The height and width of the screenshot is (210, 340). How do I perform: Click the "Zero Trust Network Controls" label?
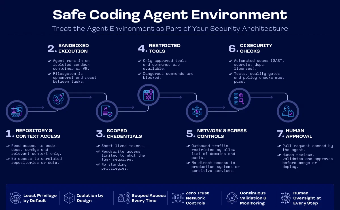tap(197, 198)
